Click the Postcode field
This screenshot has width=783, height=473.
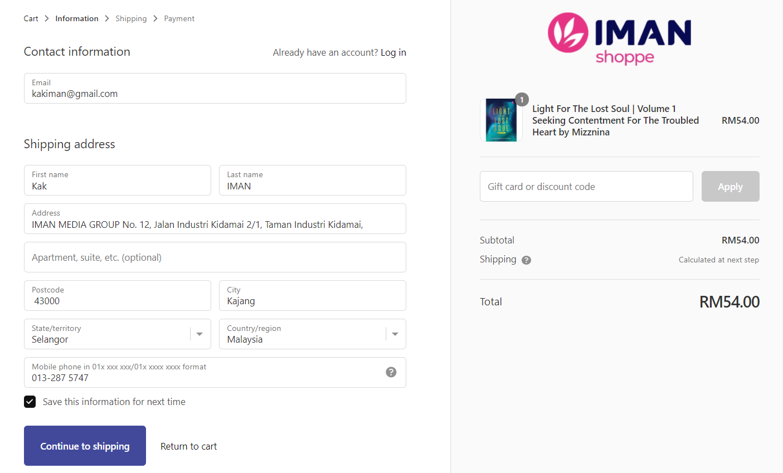pyautogui.click(x=118, y=296)
